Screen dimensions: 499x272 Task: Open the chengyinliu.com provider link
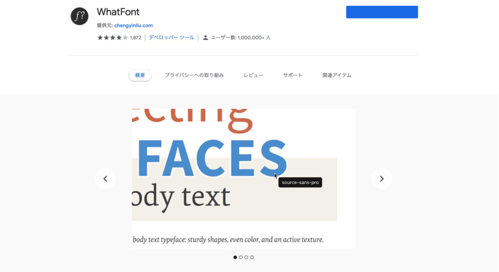(x=133, y=25)
